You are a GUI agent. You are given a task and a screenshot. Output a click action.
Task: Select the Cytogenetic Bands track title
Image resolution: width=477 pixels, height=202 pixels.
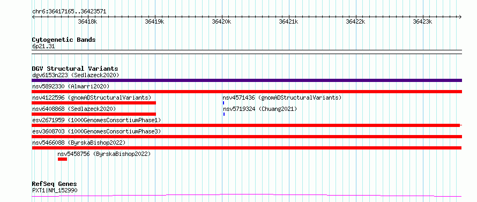(x=64, y=40)
